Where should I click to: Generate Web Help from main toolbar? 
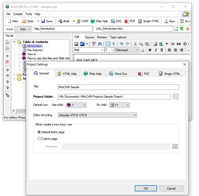99,21
